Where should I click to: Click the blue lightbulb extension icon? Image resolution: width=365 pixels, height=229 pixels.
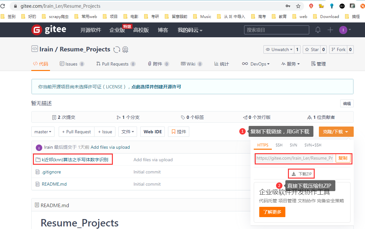[x=332, y=6]
